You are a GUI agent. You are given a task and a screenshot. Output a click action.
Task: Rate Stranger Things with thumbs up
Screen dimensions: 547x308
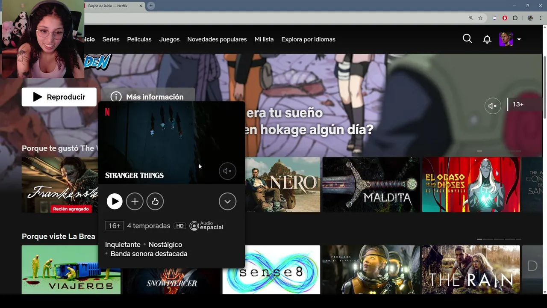click(155, 201)
